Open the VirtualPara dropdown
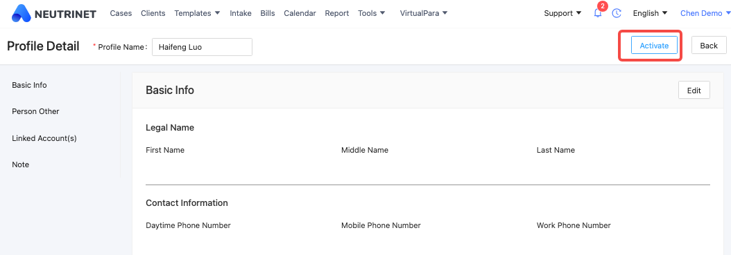The height and width of the screenshot is (255, 731). (x=424, y=13)
